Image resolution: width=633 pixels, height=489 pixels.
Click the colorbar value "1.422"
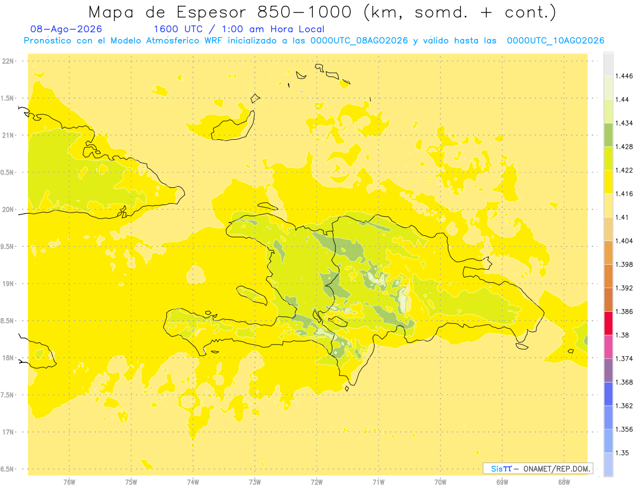point(624,170)
